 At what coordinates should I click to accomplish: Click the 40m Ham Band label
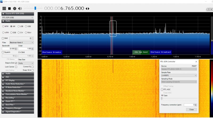point(141,52)
